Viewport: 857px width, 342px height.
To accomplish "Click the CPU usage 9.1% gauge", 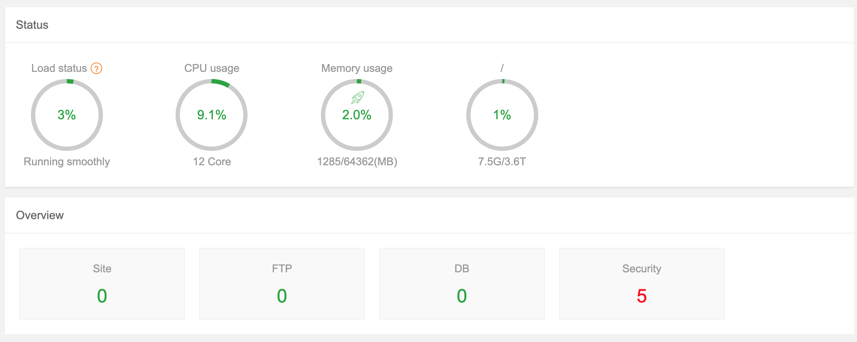I will coord(212,115).
